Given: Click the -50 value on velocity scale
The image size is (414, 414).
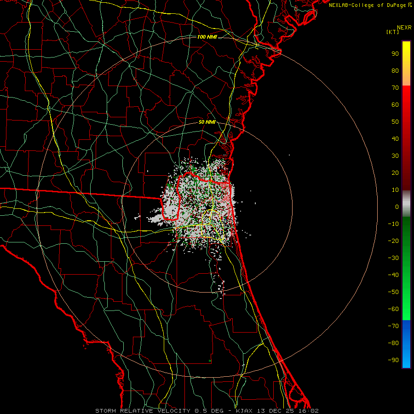Looking at the screenshot, I should coord(393,292).
